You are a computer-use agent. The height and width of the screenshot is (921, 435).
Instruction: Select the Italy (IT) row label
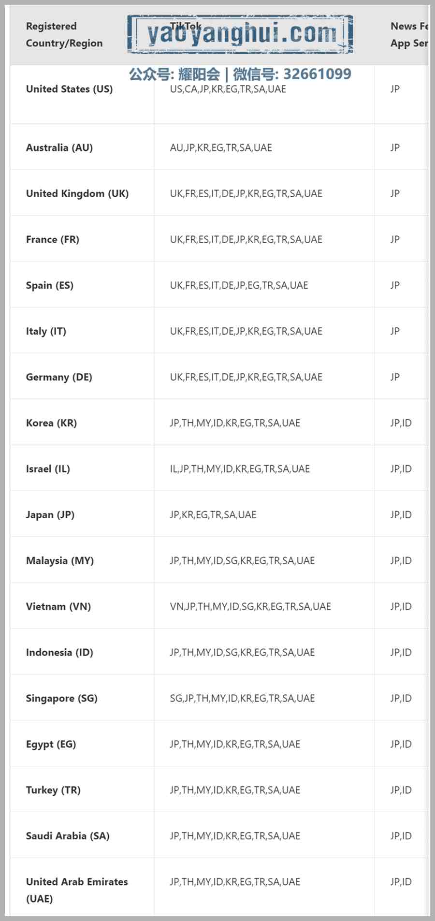click(46, 331)
